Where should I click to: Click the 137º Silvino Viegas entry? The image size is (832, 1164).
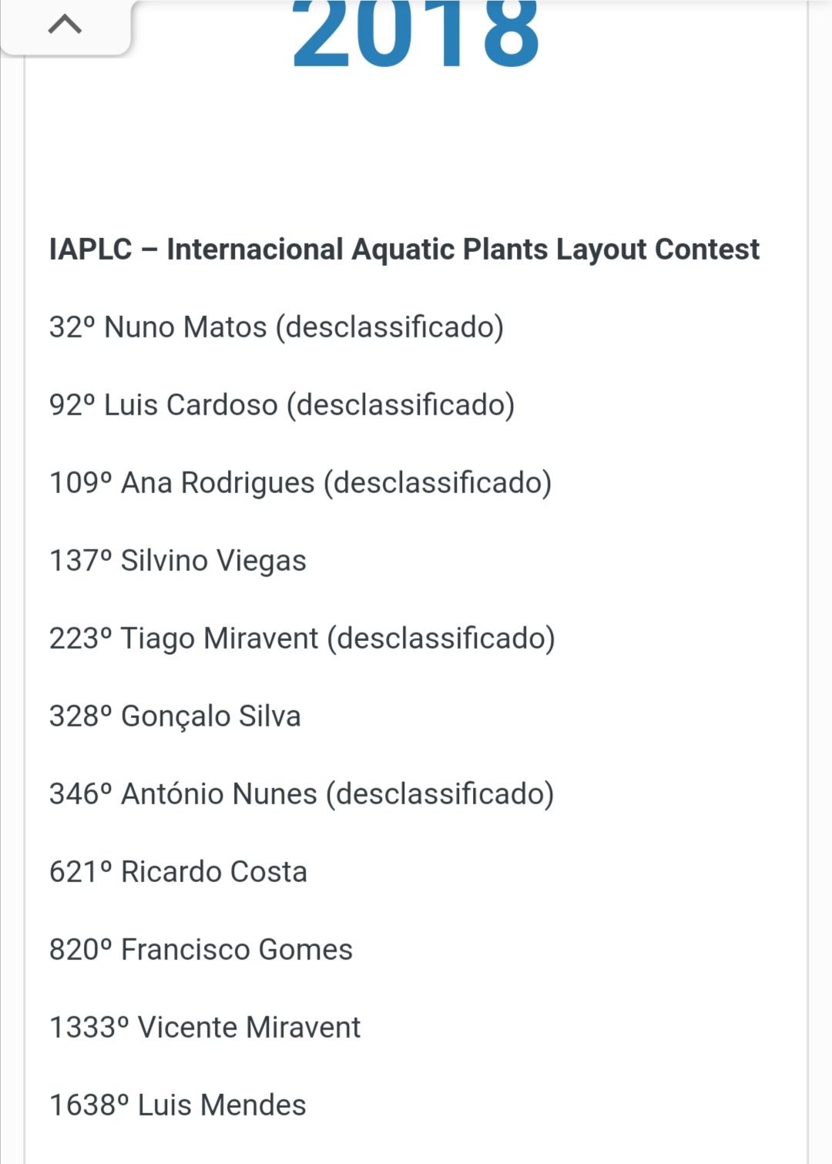click(x=178, y=561)
